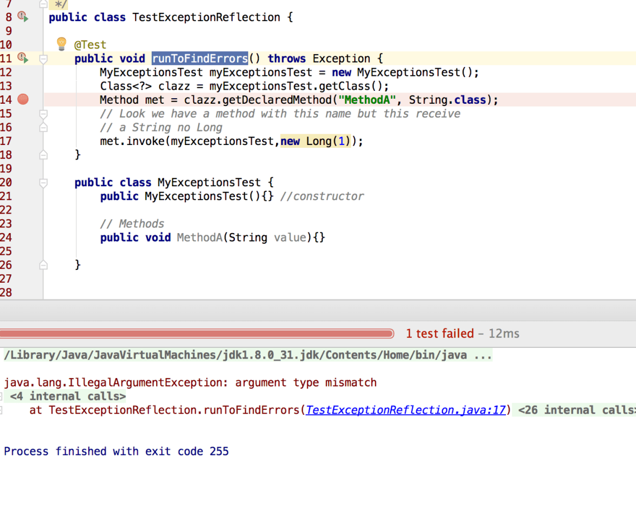The width and height of the screenshot is (636, 513).
Task: Open the lightbulb quick-fix next to @Test
Action: [62, 43]
